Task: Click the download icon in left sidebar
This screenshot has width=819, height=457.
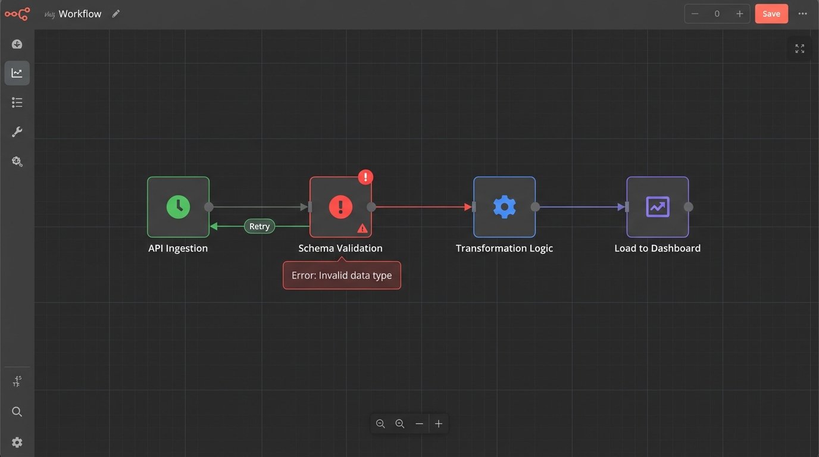Action: (x=17, y=45)
